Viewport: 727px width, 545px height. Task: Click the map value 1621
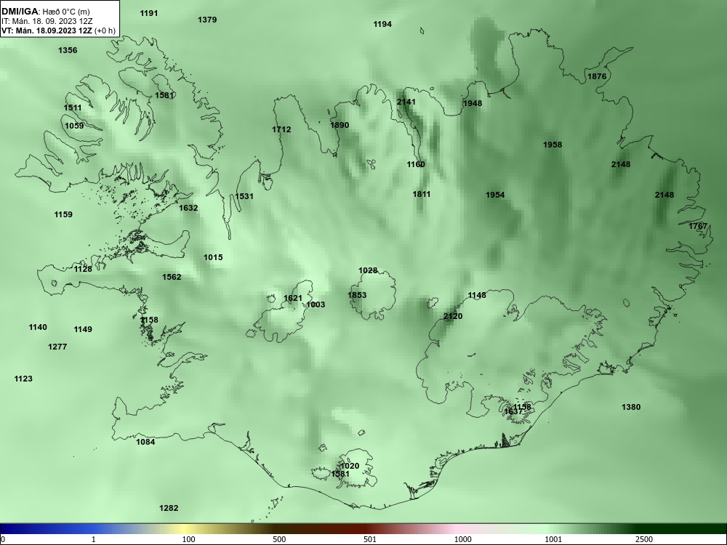(292, 299)
